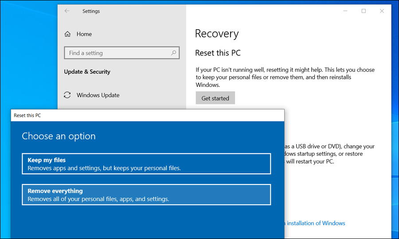The width and height of the screenshot is (399, 239).
Task: Click the Reset this PC dialog title bar
Action: [x=147, y=115]
